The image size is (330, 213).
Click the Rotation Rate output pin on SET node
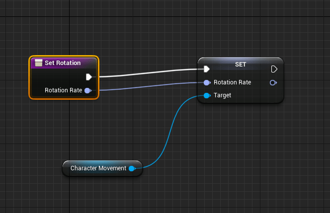273,82
